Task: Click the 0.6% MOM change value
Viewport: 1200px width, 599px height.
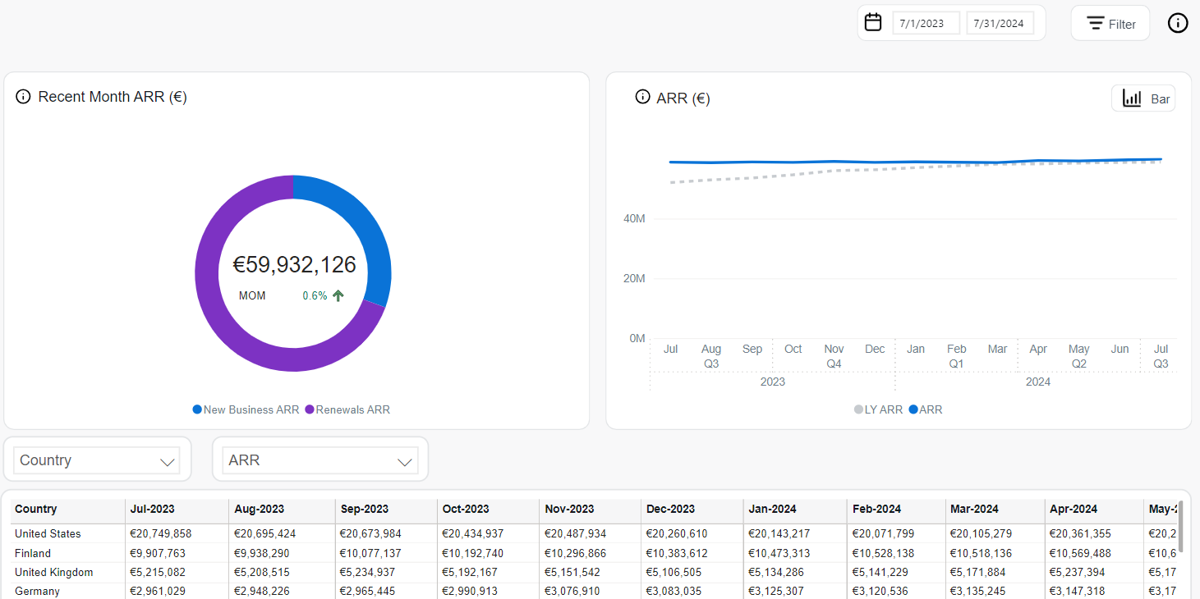Action: pos(315,295)
